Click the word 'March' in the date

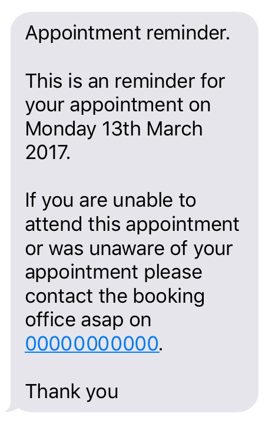pyautogui.click(x=174, y=128)
